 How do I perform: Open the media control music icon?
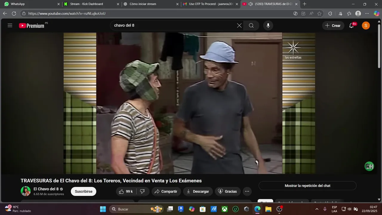[341, 13]
